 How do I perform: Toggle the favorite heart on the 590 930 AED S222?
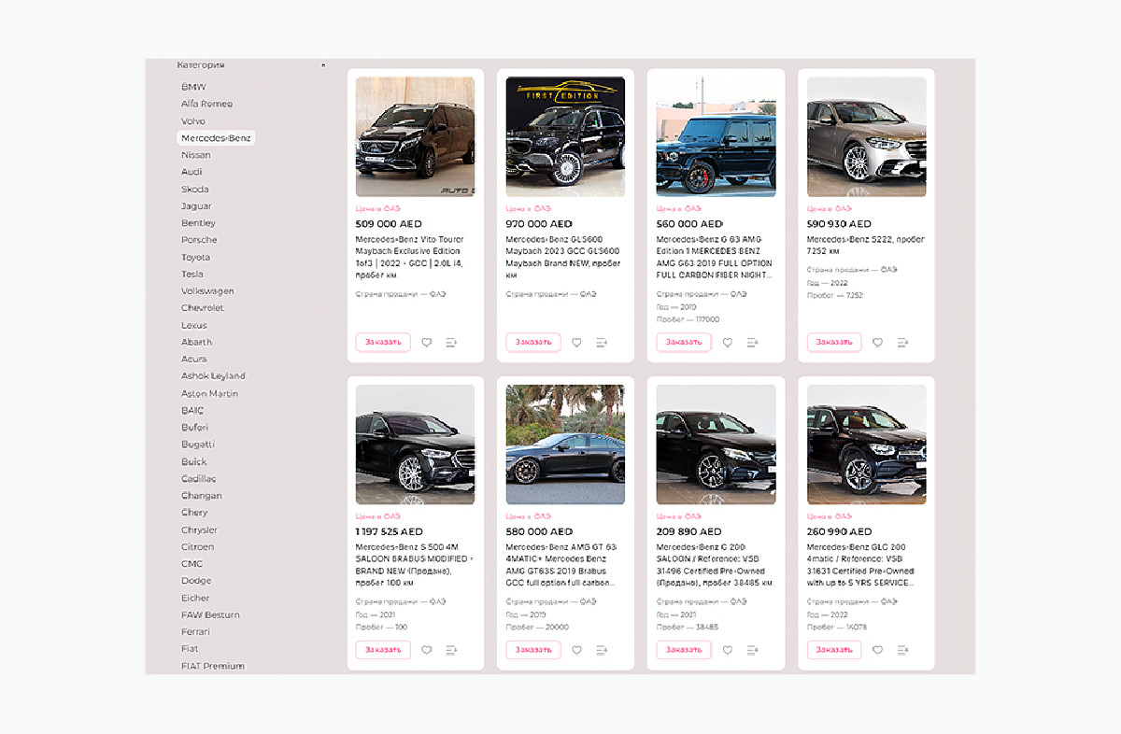point(877,343)
